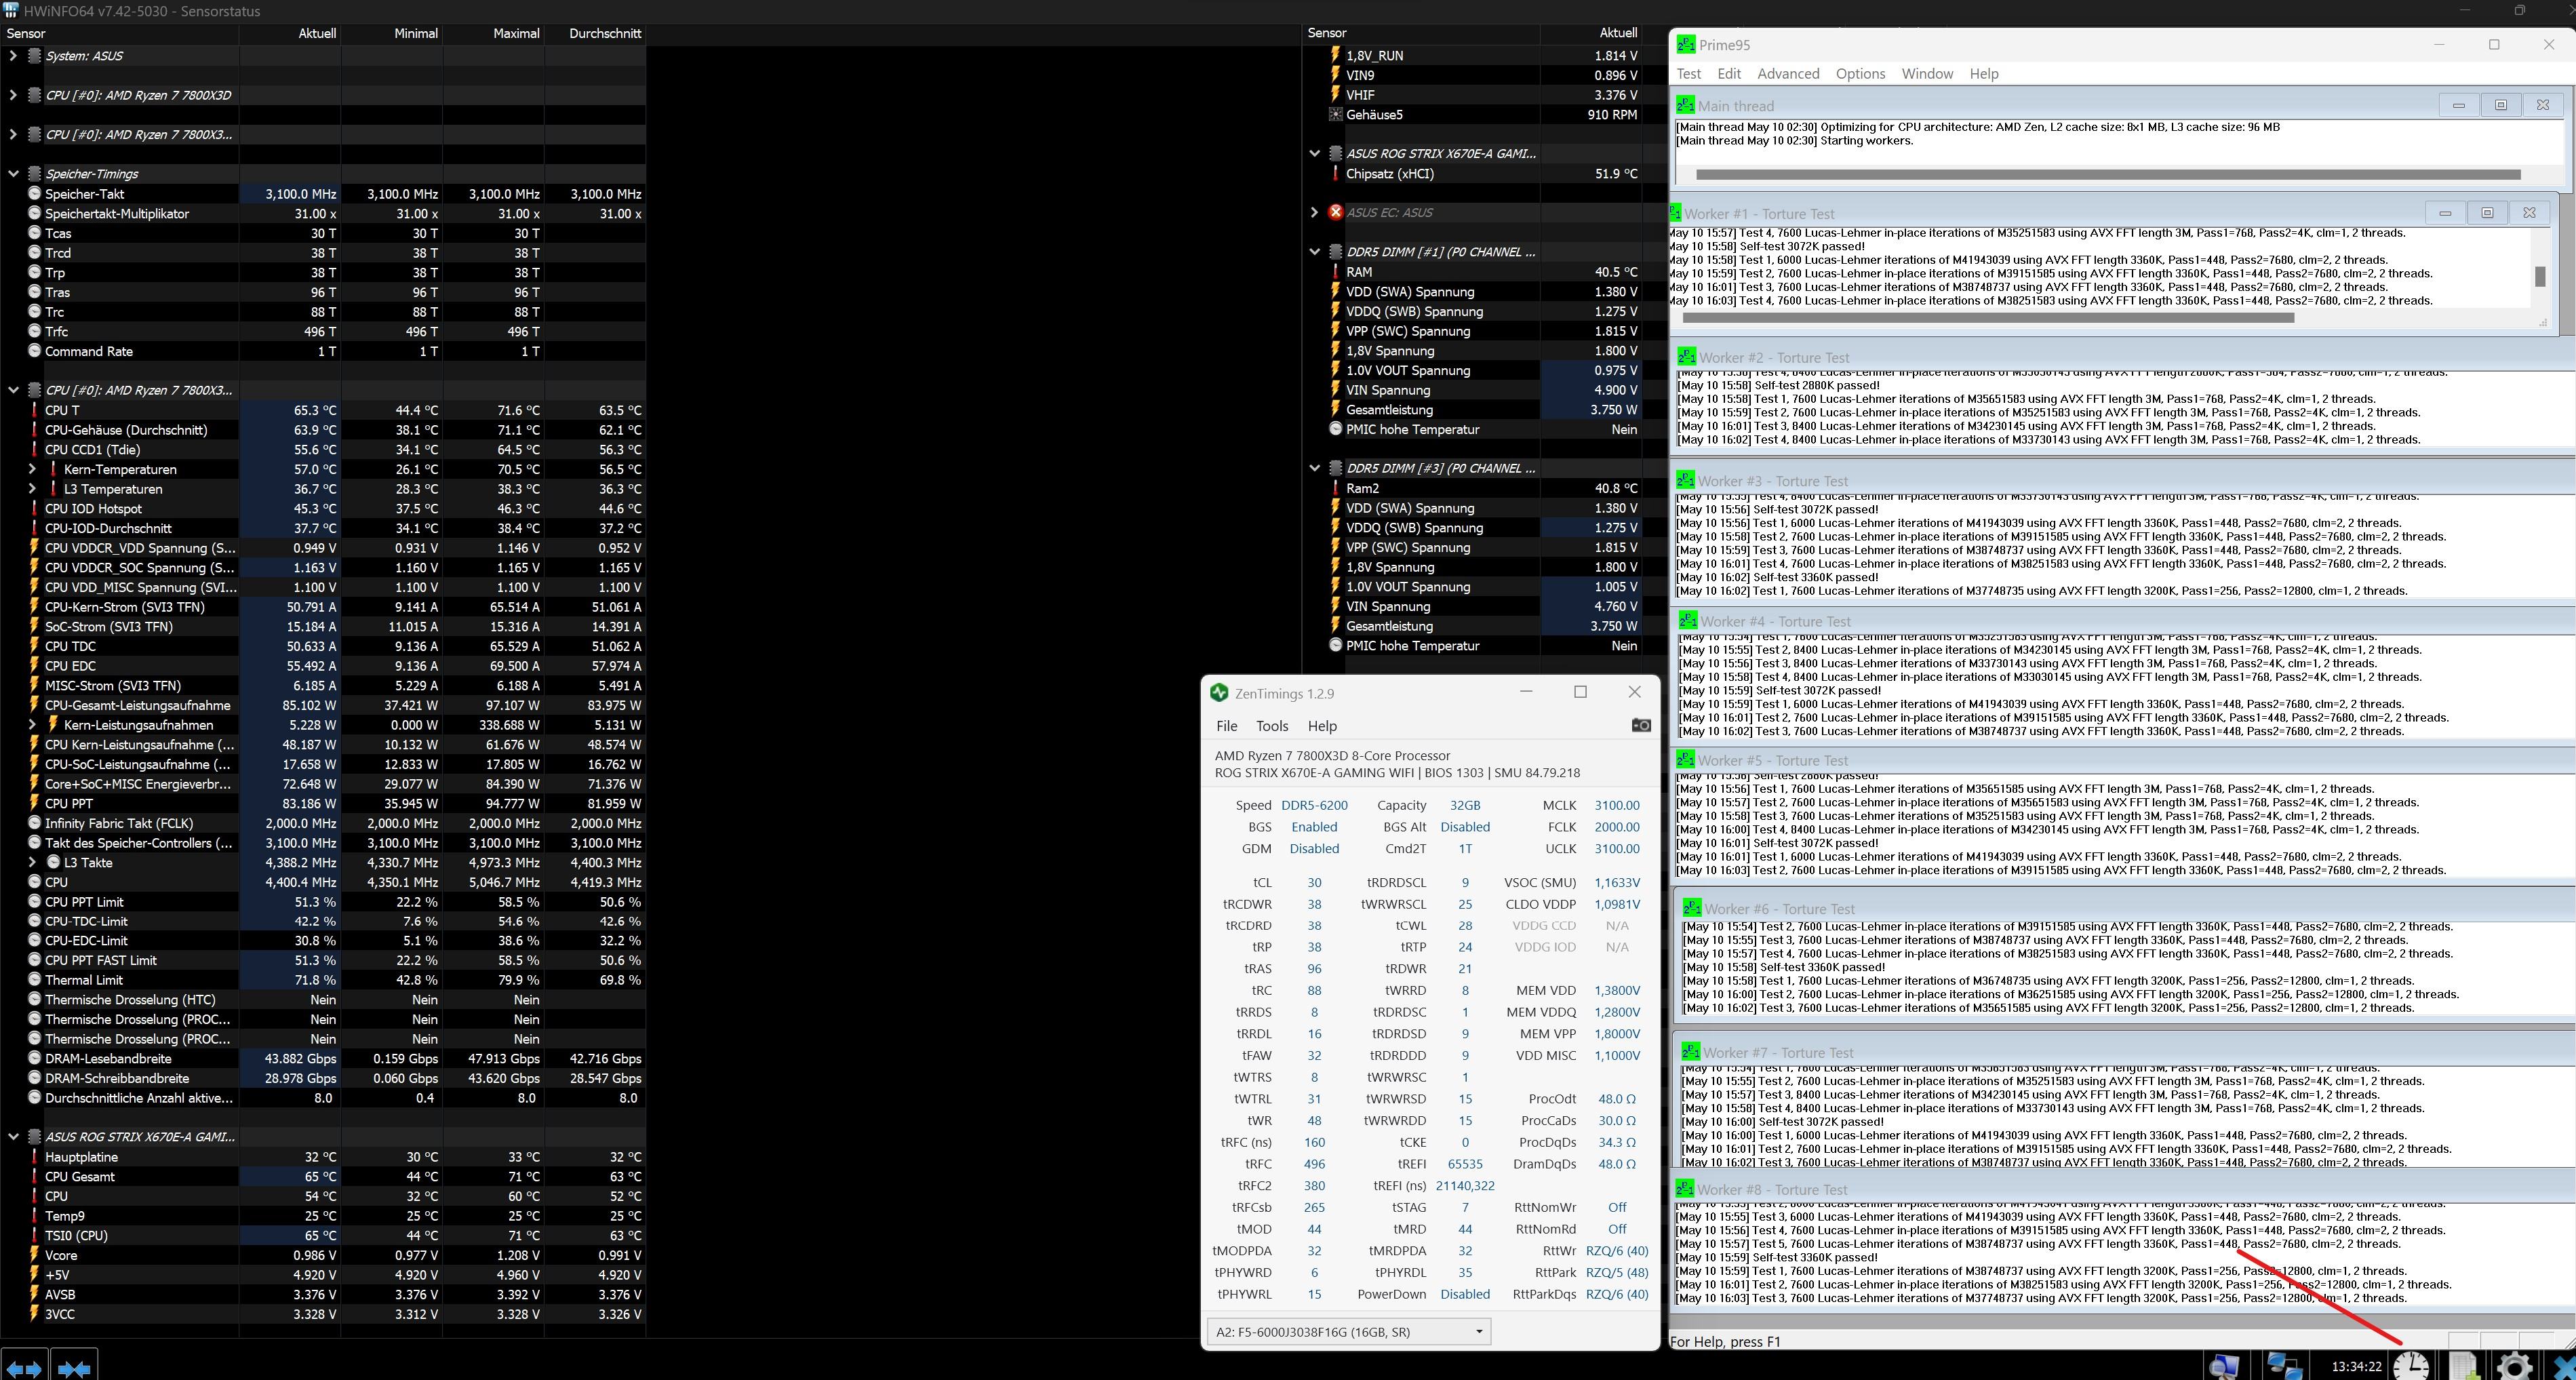The image size is (2576, 1380).
Task: Click the lightning icon beside CPU PPT
Action: [34, 803]
